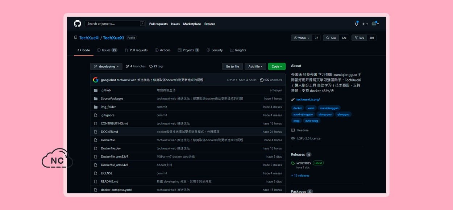Open the notifications bell
453x210 pixels.
click(356, 24)
